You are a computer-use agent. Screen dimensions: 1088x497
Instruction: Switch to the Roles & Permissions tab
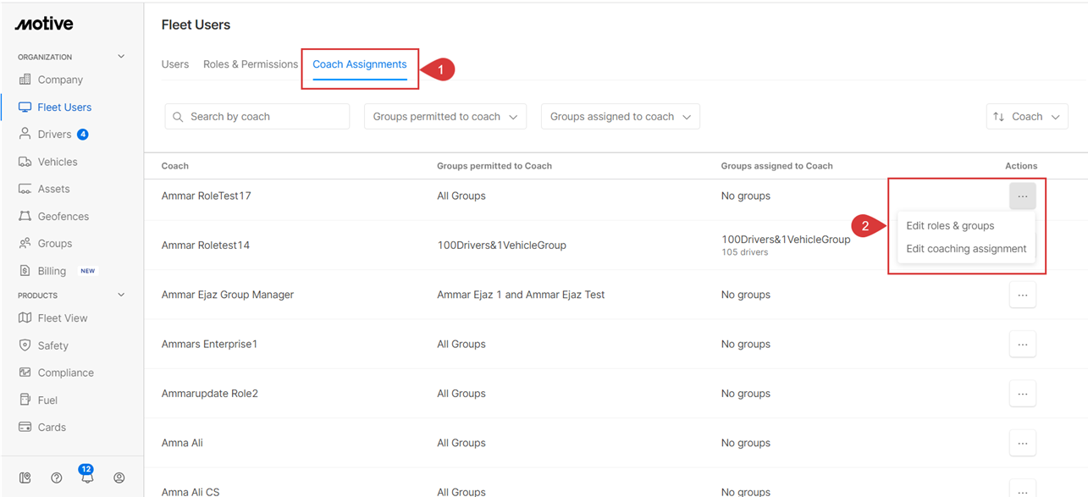pyautogui.click(x=251, y=64)
